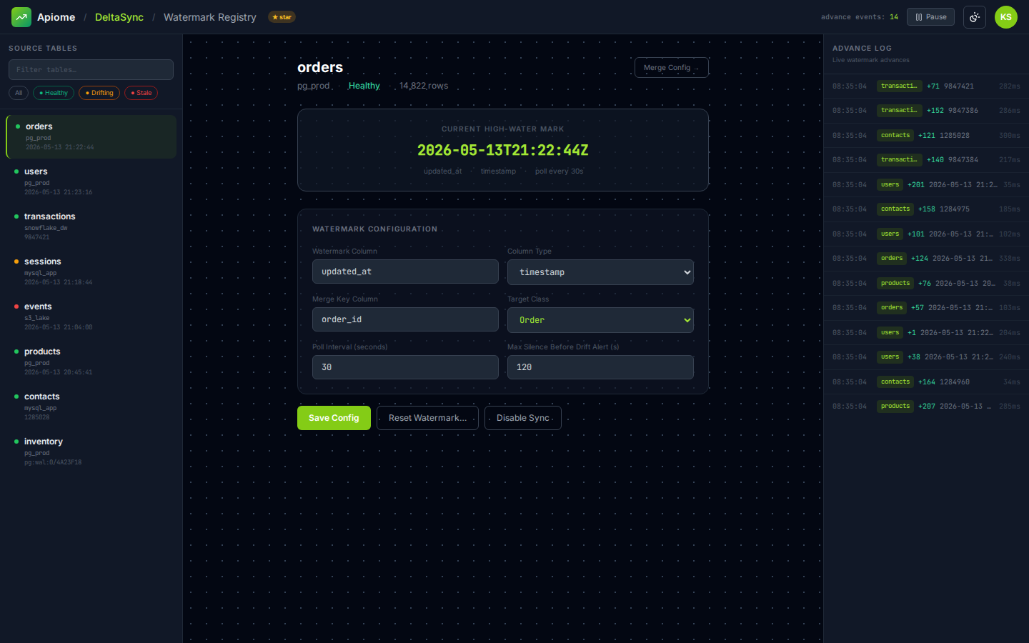Click the orders log row with +124
Screen dimensions: 1029x643
pos(926,259)
